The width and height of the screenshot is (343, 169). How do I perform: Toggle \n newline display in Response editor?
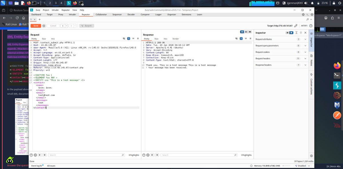click(x=246, y=39)
